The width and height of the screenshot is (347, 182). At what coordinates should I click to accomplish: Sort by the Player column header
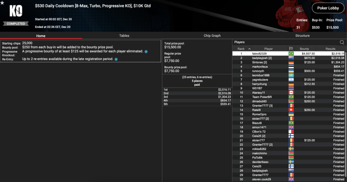click(268, 49)
